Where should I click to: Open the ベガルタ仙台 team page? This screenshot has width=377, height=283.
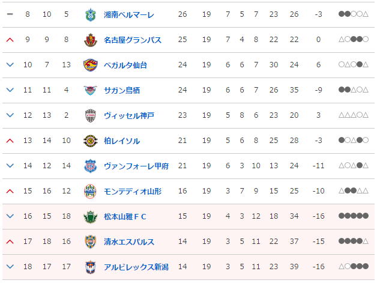point(125,65)
